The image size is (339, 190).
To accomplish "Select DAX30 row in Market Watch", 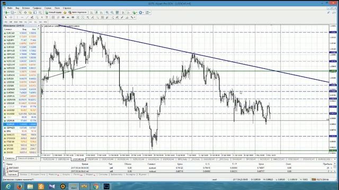I will [x=20, y=152].
